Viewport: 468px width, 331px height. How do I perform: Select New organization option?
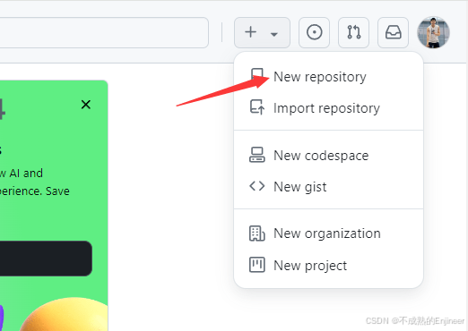click(329, 233)
